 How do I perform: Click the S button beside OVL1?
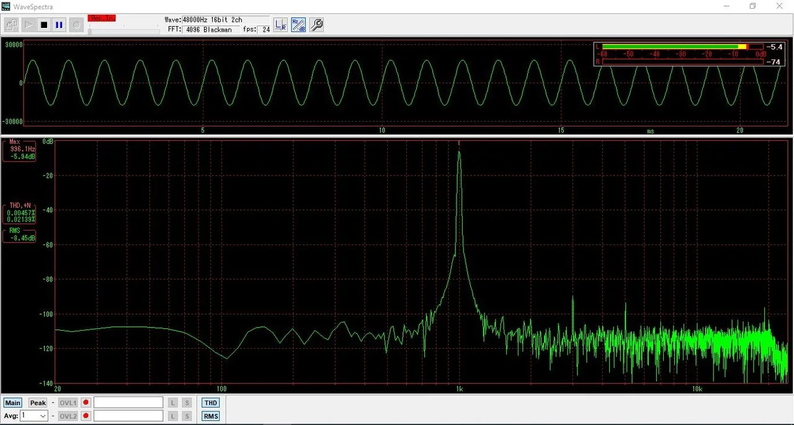[187, 402]
